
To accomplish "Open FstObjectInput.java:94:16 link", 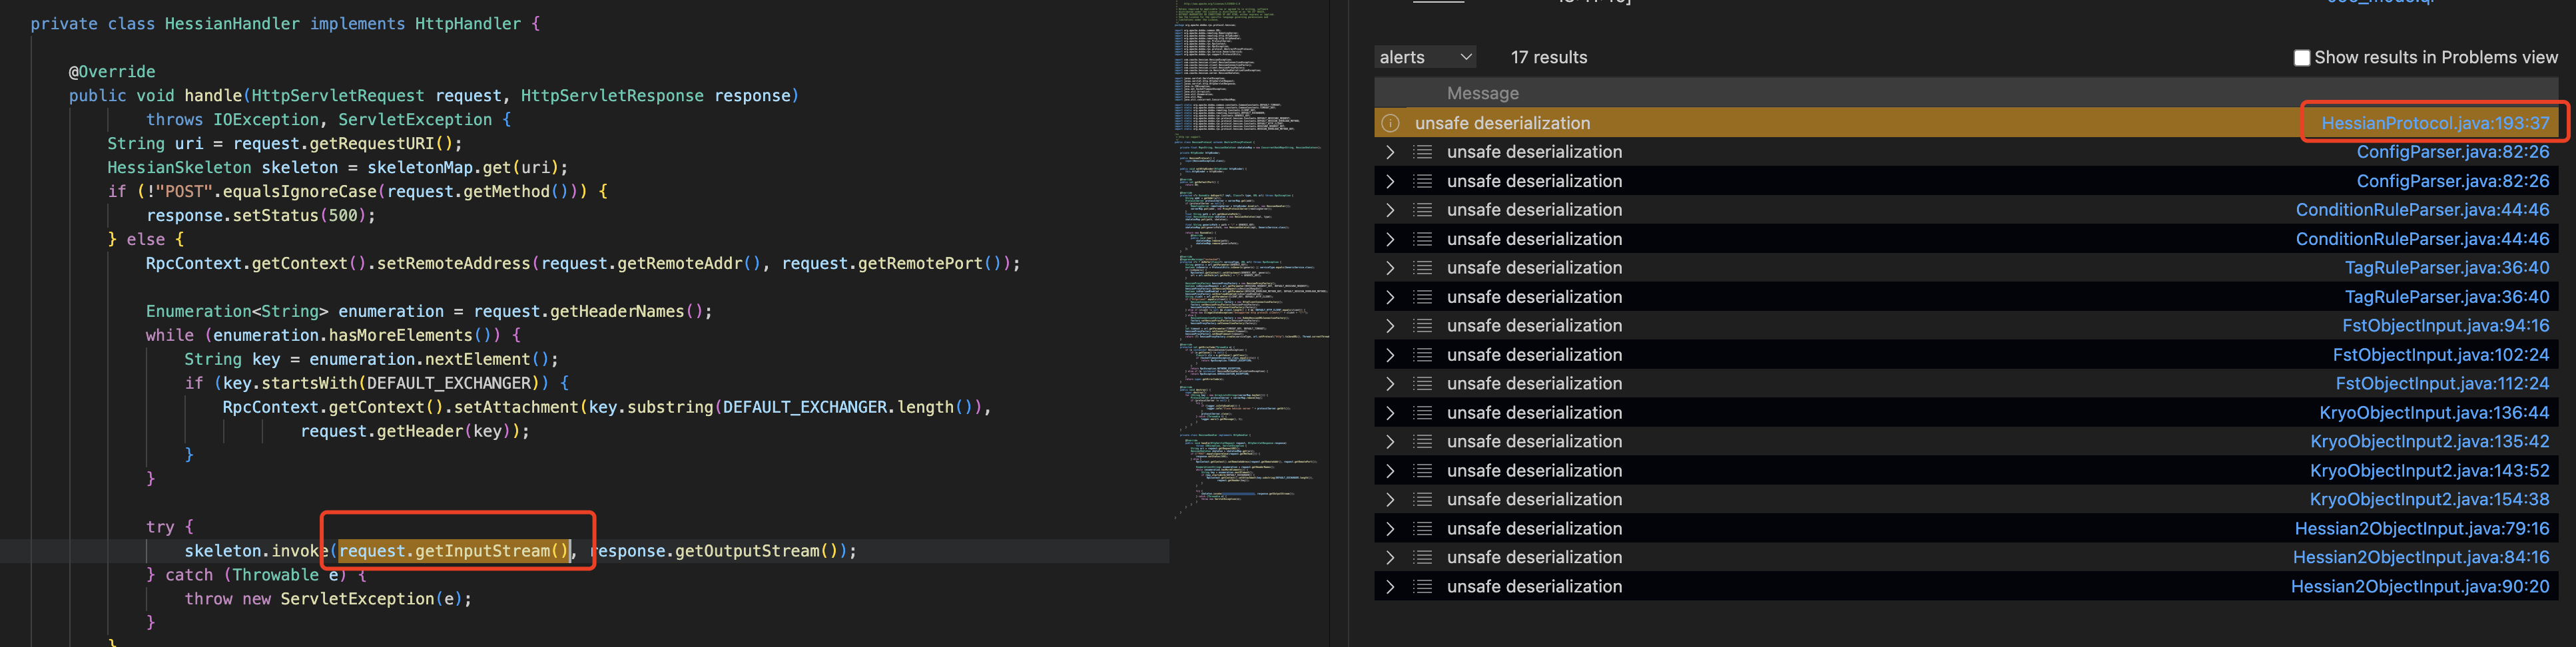I will coord(2445,326).
